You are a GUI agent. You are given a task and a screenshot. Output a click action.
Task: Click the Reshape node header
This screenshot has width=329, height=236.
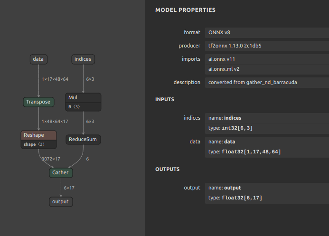pyautogui.click(x=38, y=135)
